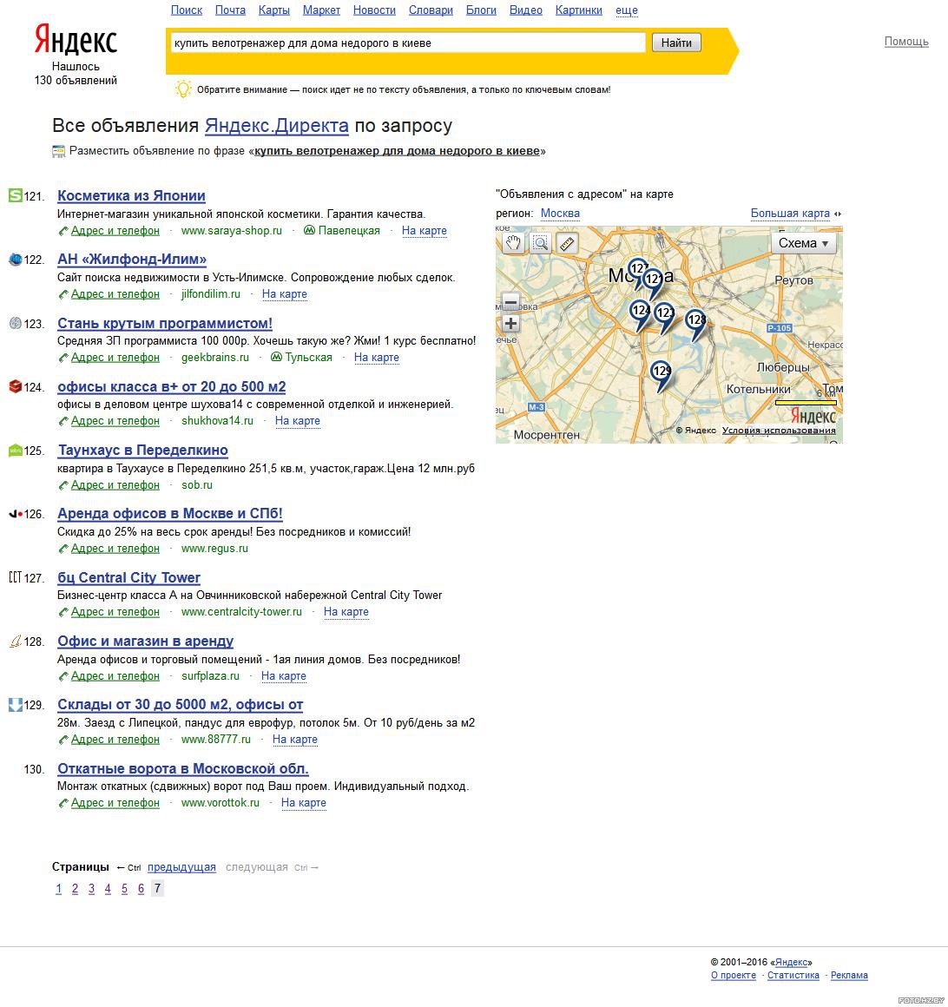Open Почта in top navigation
948x1007 pixels.
[230, 10]
